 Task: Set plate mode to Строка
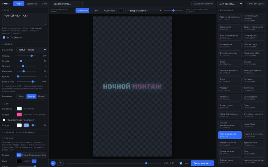click(25, 155)
